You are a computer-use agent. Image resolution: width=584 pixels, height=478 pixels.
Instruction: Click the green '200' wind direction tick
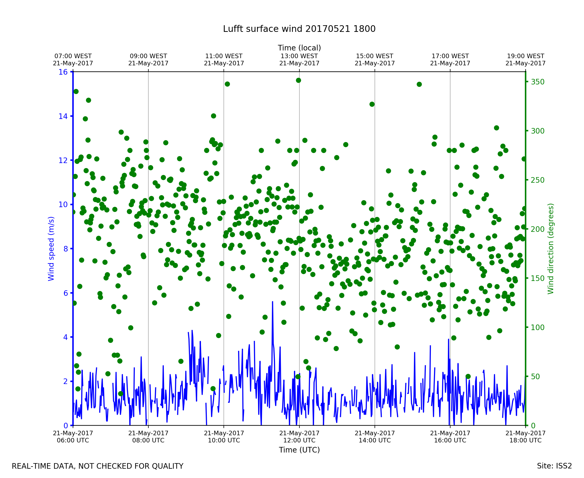point(538,229)
